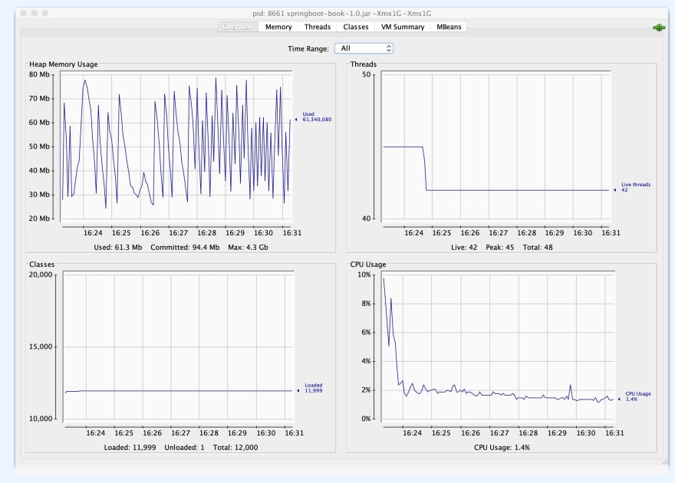675x483 pixels.
Task: Click the window title with pid 8661
Action: [x=342, y=13]
